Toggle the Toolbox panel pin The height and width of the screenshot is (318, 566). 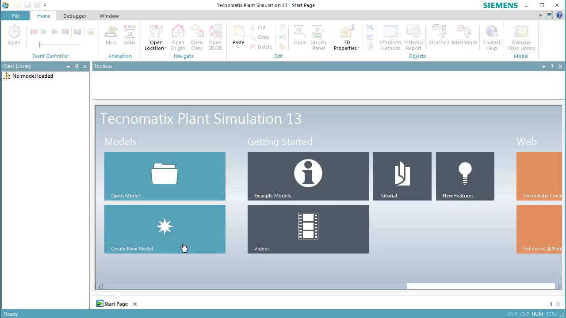point(551,66)
